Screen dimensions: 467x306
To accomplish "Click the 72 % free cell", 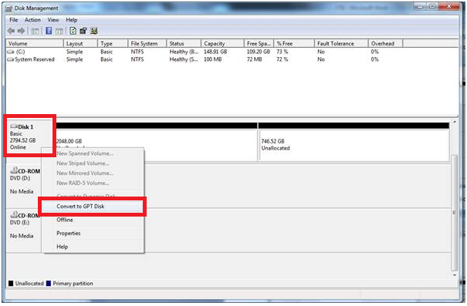I will pos(282,59).
